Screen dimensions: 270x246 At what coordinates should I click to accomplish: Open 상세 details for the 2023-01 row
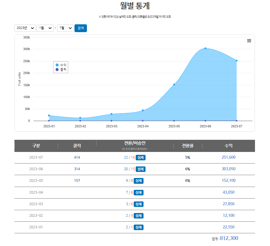click(x=138, y=227)
